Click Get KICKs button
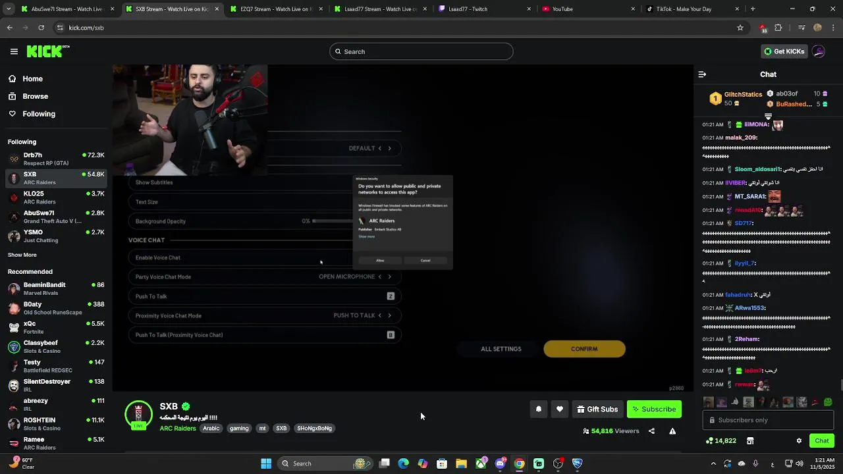 pyautogui.click(x=784, y=51)
